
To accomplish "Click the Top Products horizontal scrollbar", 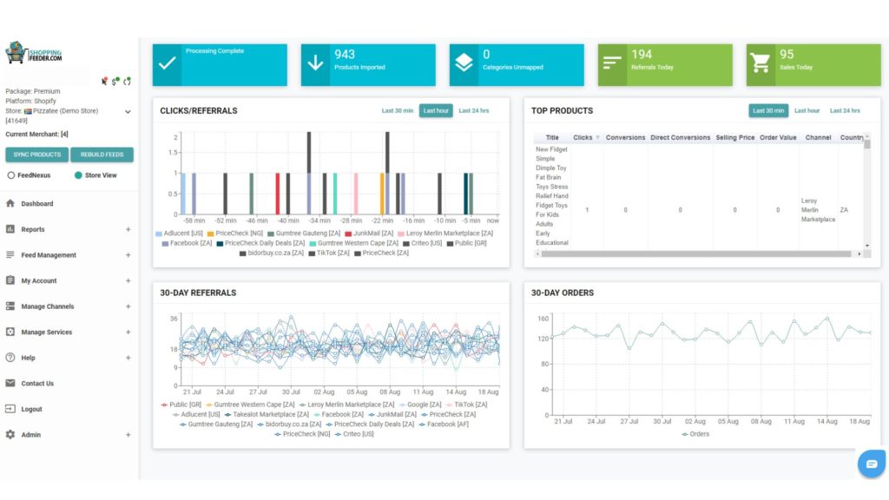I will coord(696,254).
